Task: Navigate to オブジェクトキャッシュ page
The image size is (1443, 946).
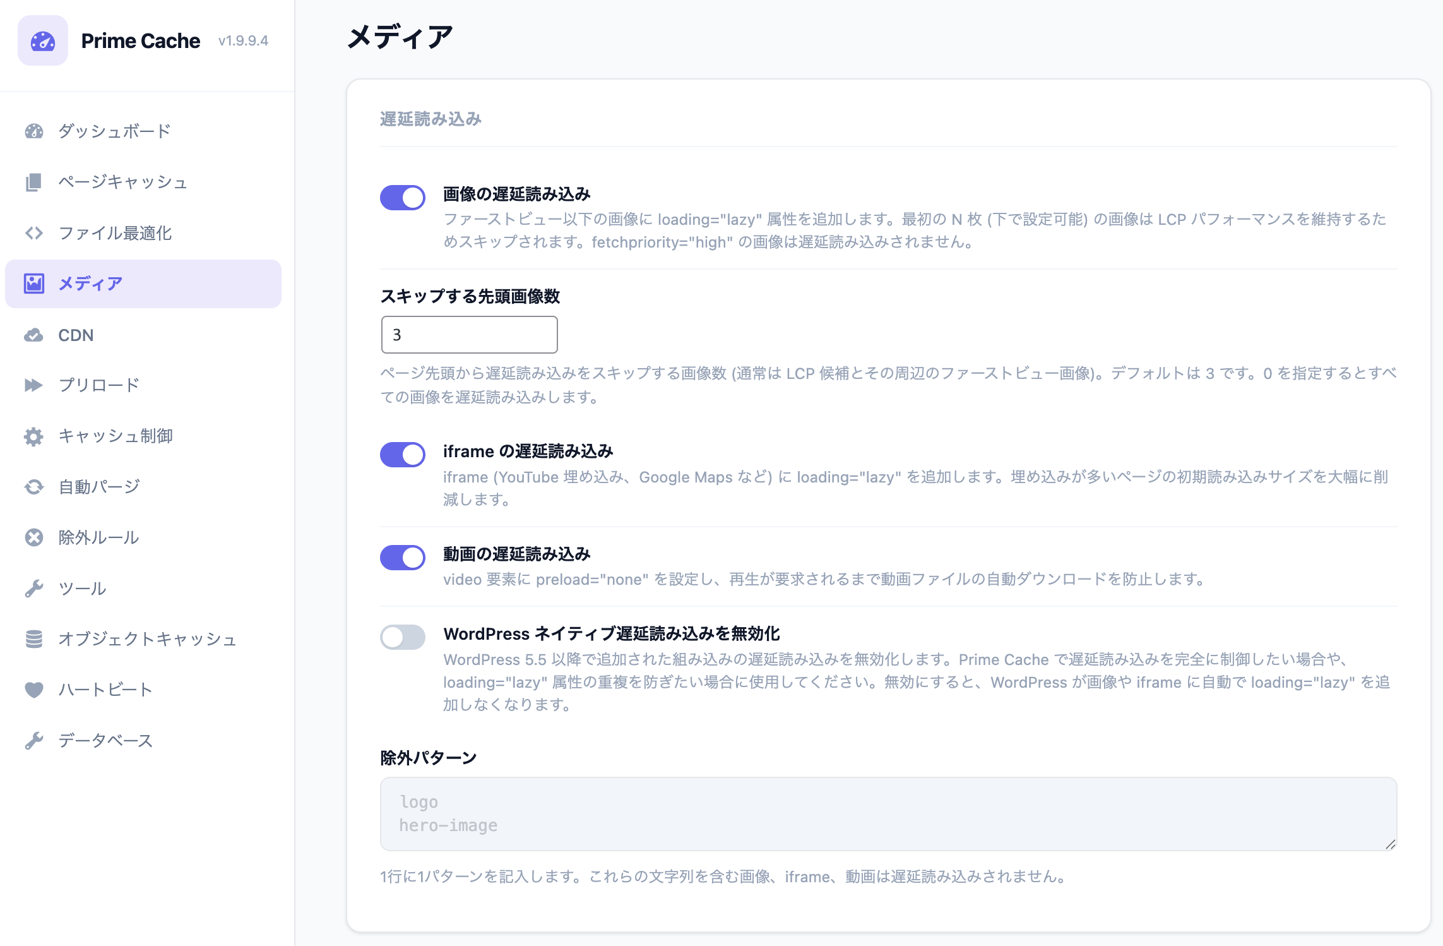Action: (x=143, y=639)
